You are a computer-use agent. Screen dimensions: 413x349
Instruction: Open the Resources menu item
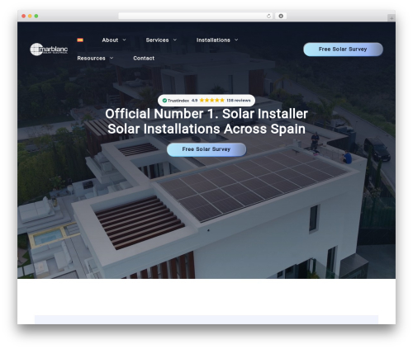click(91, 59)
